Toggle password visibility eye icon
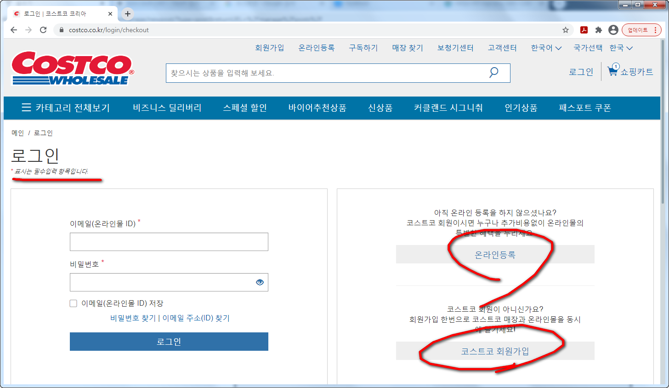 260,282
